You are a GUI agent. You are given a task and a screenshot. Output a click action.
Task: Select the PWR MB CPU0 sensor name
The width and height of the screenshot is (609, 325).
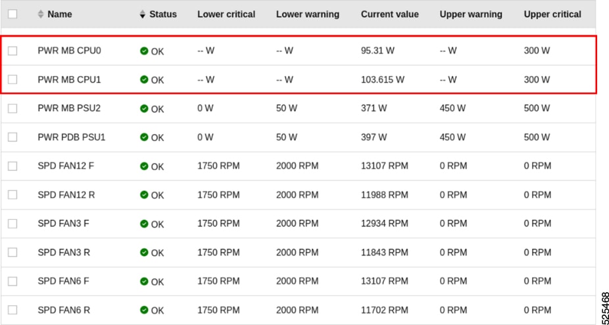pos(69,51)
